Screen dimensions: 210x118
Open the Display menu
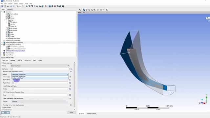point(21,4)
